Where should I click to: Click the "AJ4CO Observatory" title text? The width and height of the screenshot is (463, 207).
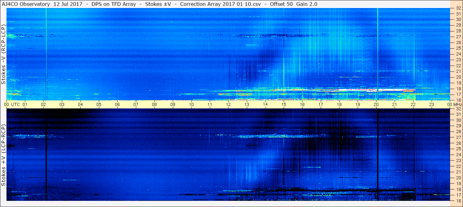tap(26, 4)
